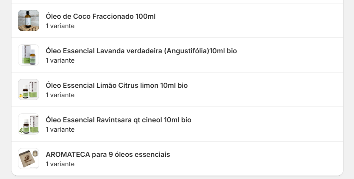Open Óleo Essencial Lavanda verdadeira 10ml bio title
Screen dimensions: 354x179
141,51
